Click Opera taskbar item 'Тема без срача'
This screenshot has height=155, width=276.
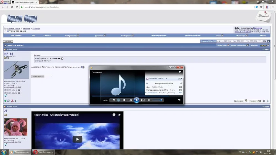tap(44, 152)
